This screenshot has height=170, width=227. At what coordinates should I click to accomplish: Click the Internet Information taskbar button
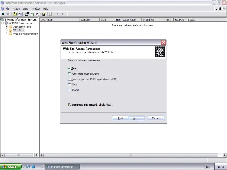[62, 167]
